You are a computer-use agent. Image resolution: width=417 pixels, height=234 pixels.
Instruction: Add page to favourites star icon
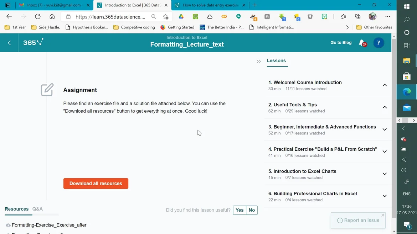click(166, 17)
